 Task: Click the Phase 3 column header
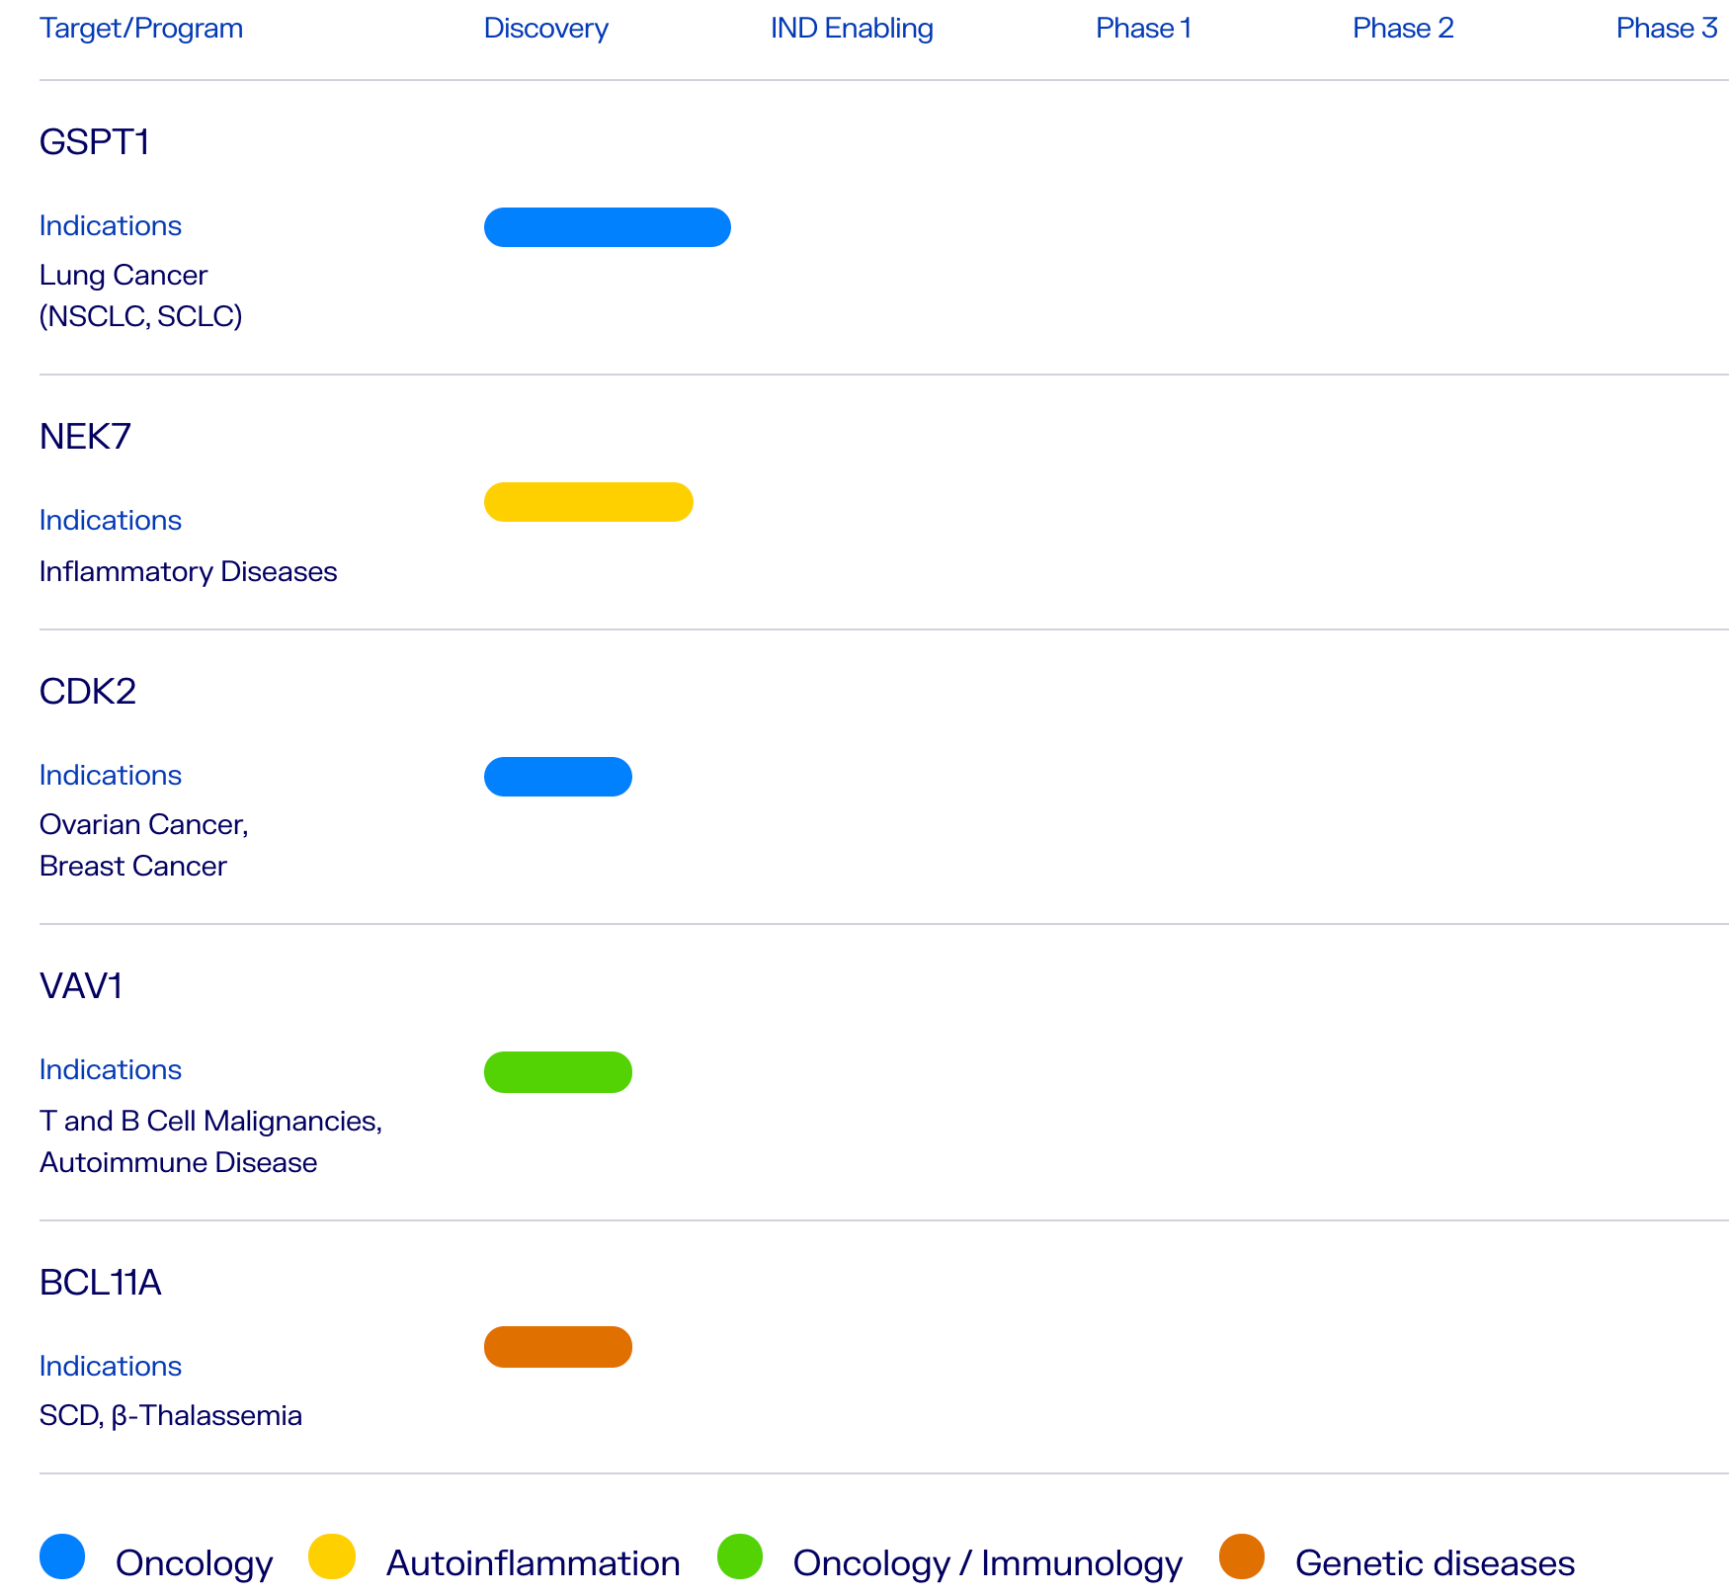click(1667, 29)
